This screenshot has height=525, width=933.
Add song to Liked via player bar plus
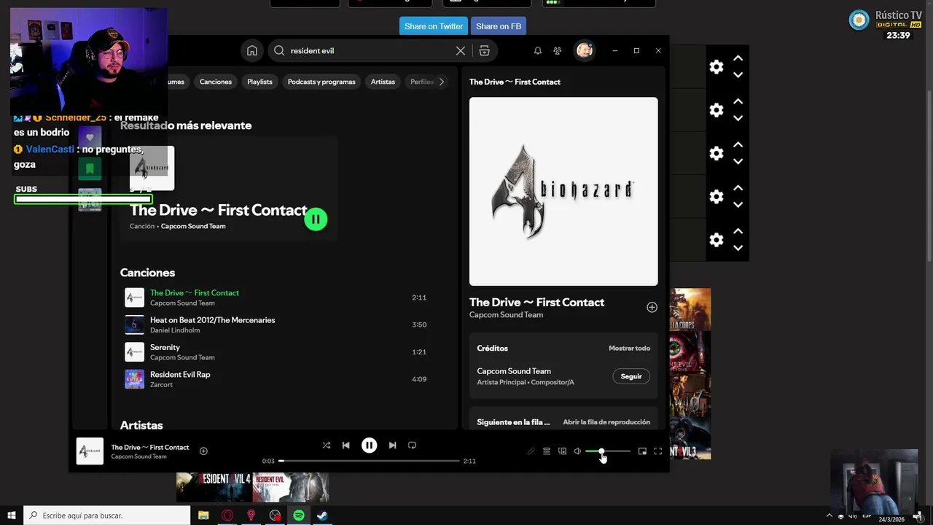coord(203,451)
